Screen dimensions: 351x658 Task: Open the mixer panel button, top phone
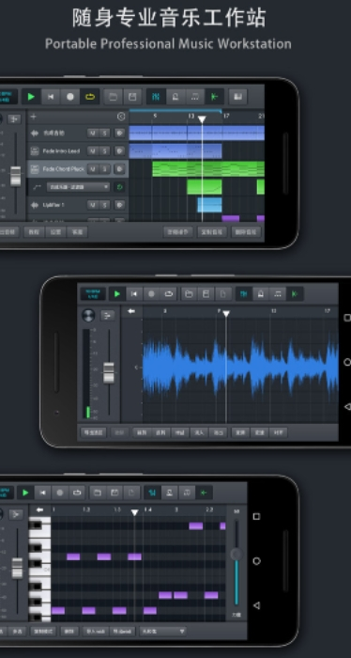point(14,119)
